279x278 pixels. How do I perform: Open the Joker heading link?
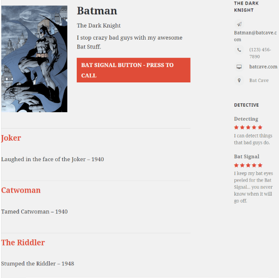click(11, 138)
